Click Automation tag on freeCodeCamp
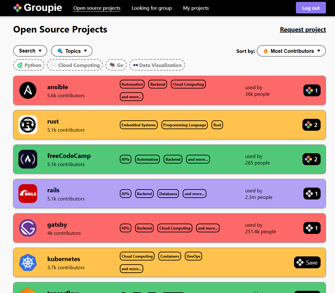Viewport: 335px width, 293px height. 147,159
